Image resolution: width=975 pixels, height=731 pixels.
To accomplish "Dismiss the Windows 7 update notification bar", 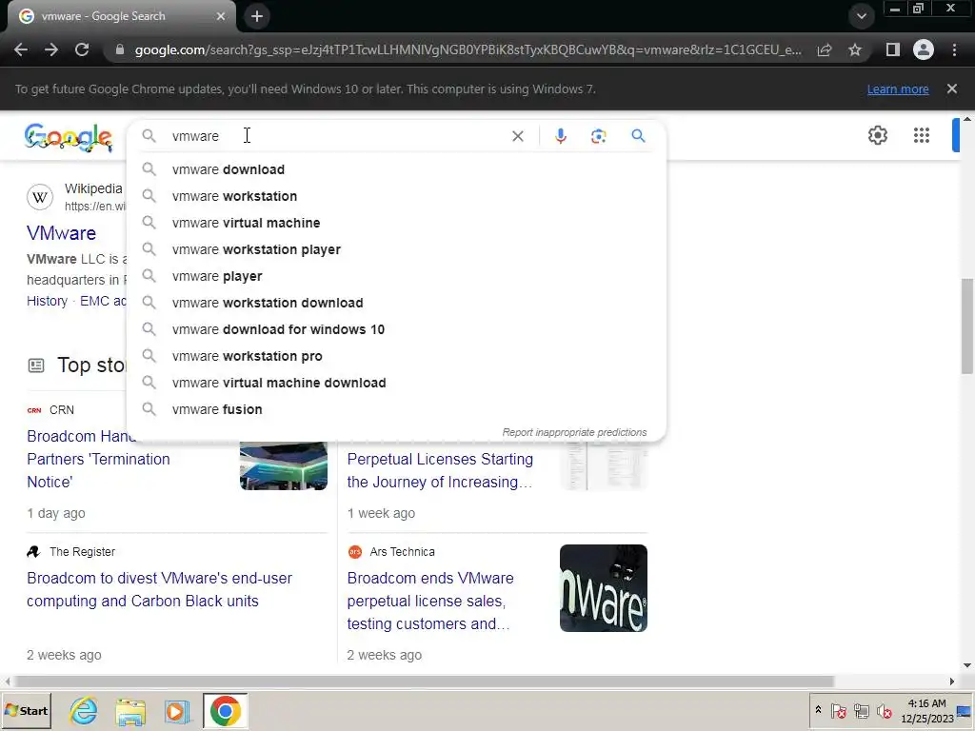I will [x=952, y=89].
